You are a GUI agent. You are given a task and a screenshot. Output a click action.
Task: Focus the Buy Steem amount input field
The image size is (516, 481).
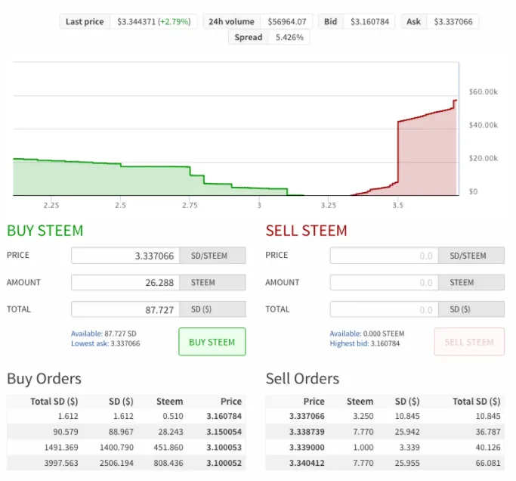point(125,282)
